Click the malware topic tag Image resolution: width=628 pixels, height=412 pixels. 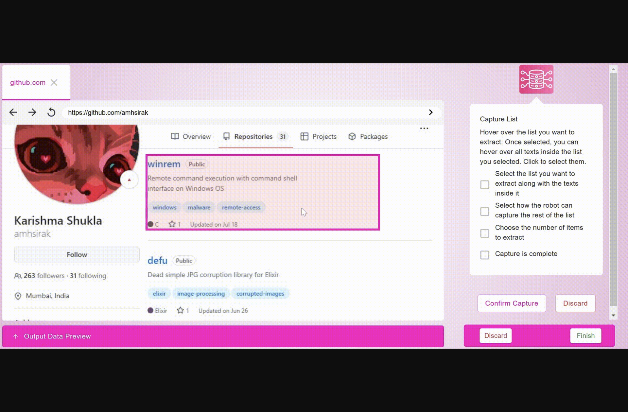(x=199, y=207)
